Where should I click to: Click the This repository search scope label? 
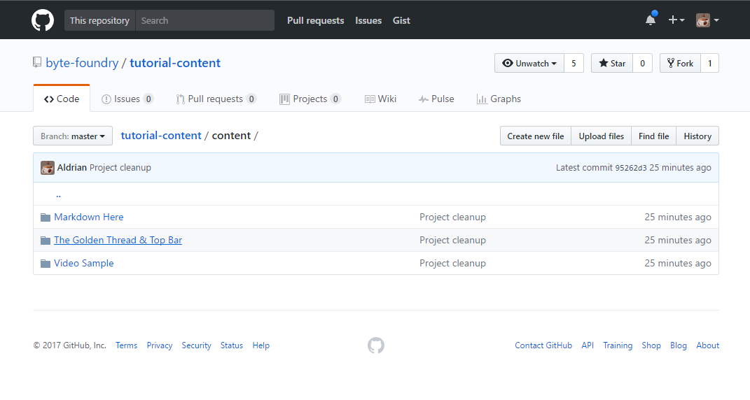click(99, 20)
